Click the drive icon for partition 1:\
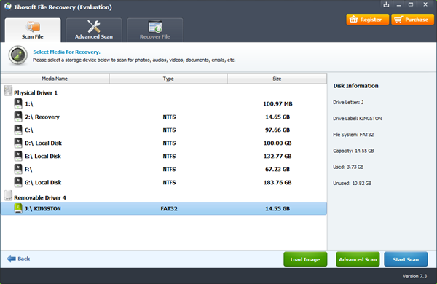The image size is (437, 284). tap(18, 103)
